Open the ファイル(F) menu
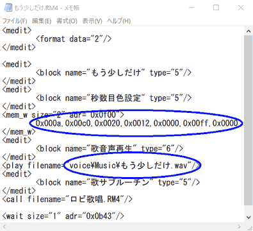Image resolution: width=253 pixels, height=231 pixels. pos(15,21)
